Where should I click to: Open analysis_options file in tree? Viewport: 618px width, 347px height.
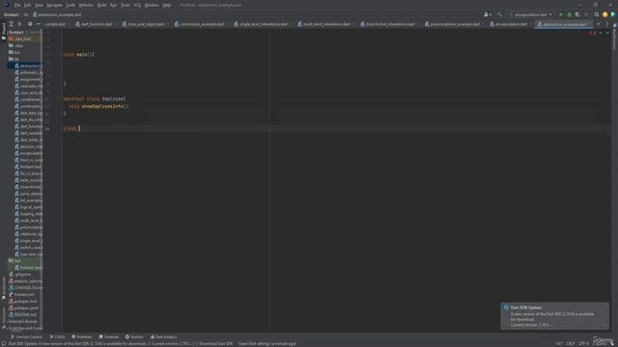coord(25,280)
